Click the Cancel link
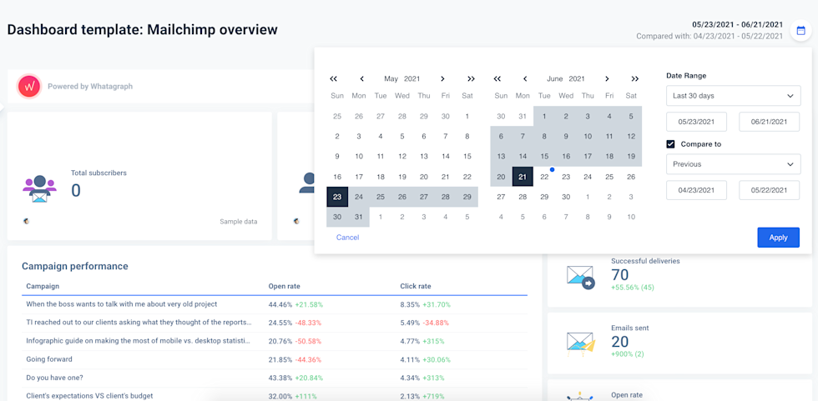Image resolution: width=818 pixels, height=401 pixels. 347,238
